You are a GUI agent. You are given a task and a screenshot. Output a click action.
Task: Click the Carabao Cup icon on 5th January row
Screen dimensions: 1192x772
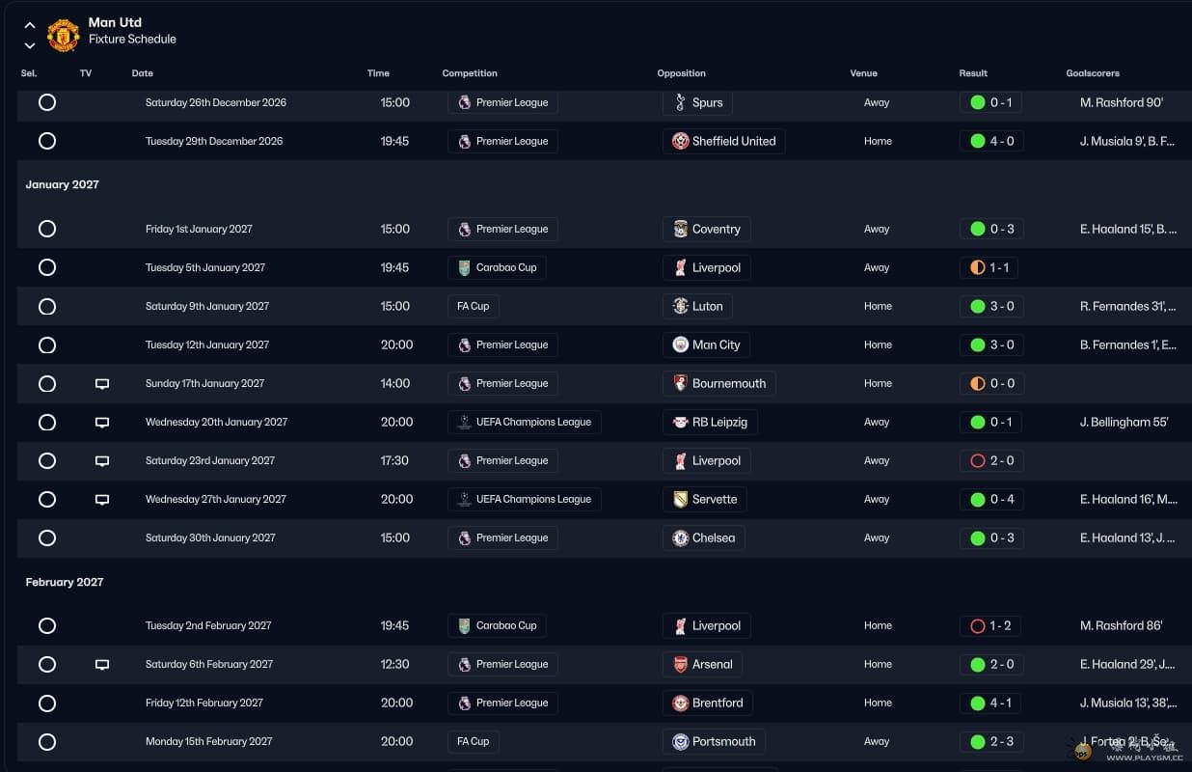465,268
